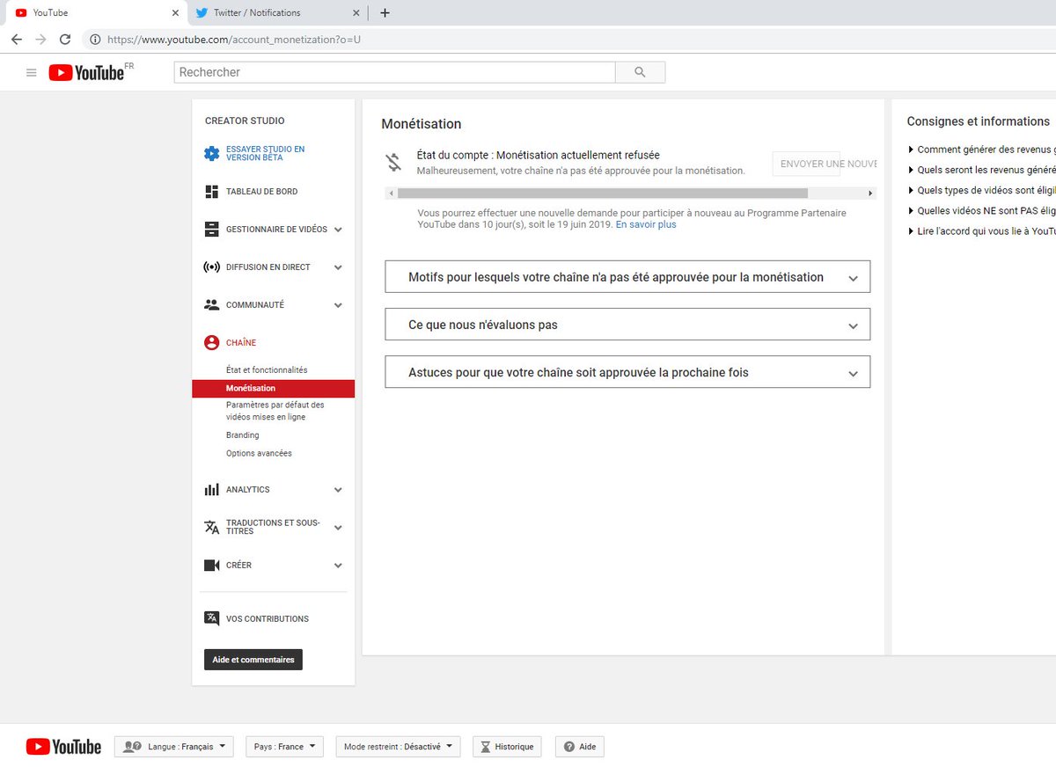Close the Twitter Notifications tab
The width and height of the screenshot is (1056, 767).
pos(356,13)
